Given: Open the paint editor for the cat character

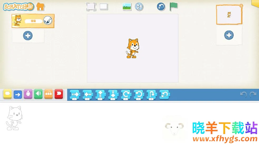Looking at the screenshot, I should pyautogui.click(x=48, y=20).
